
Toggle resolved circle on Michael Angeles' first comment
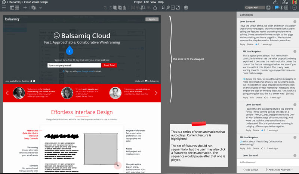click(295, 51)
